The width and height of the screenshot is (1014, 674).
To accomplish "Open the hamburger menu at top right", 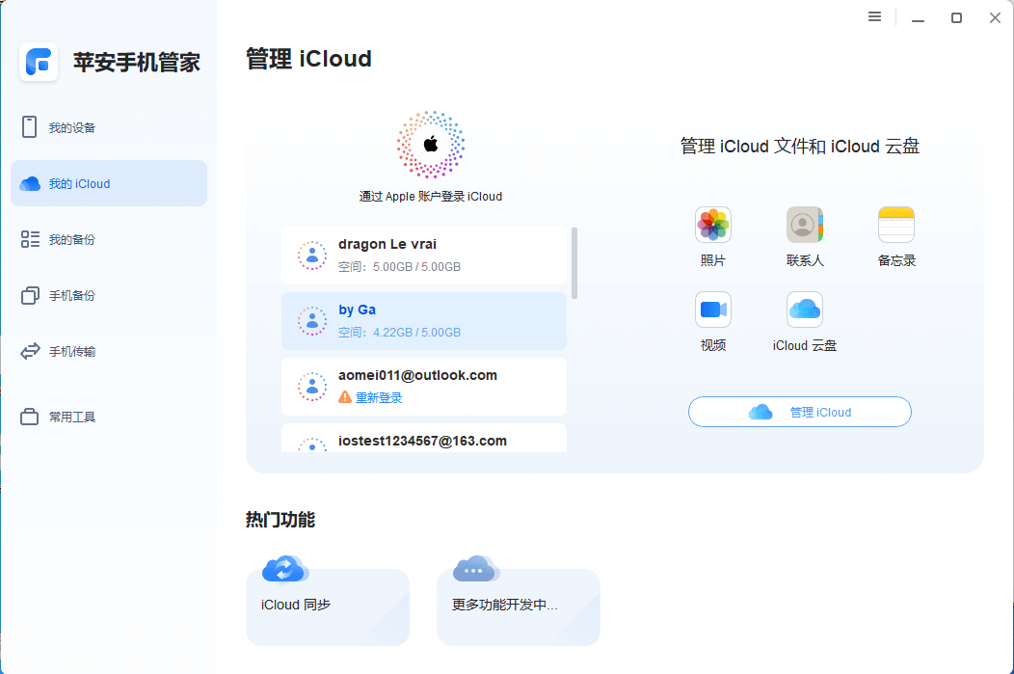I will 874,16.
